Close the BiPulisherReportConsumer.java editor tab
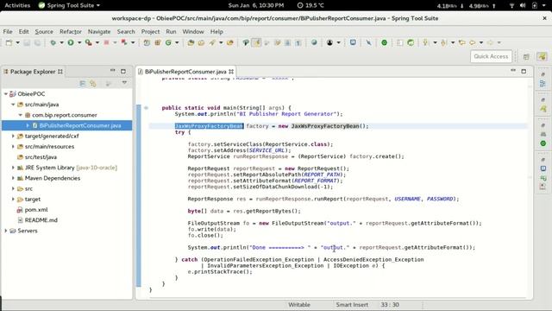Screen dimensions: 552x311 [x=231, y=72]
